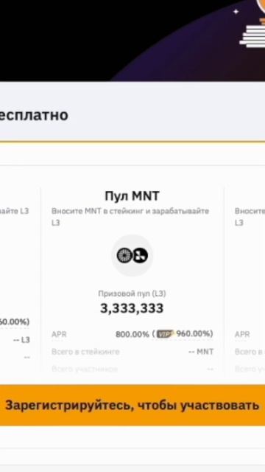Click the '-- MNT' staked total value
The width and height of the screenshot is (265, 472).
201,352
